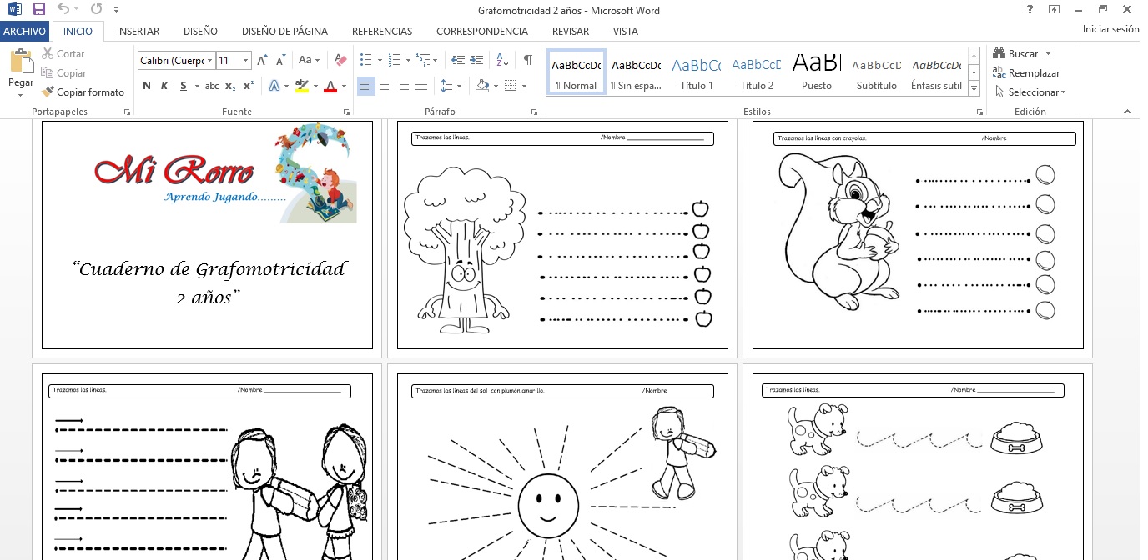Expand the styles gallery more button
Image resolution: width=1148 pixels, height=560 pixels.
pos(974,89)
